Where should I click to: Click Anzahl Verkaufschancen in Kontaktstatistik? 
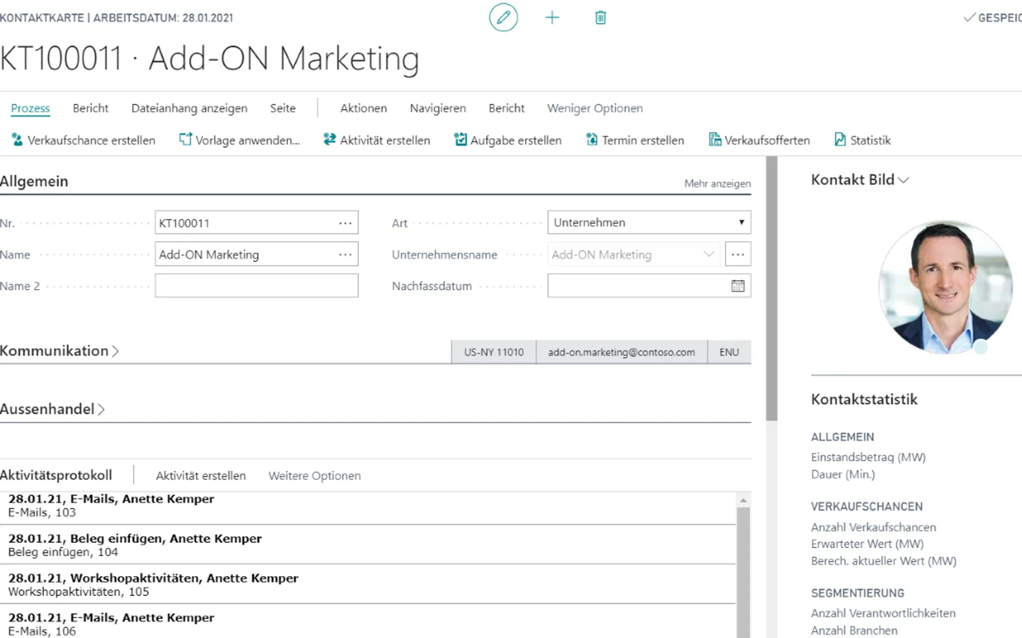pyautogui.click(x=873, y=527)
